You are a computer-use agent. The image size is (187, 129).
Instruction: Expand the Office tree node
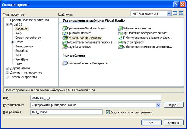[12, 42]
